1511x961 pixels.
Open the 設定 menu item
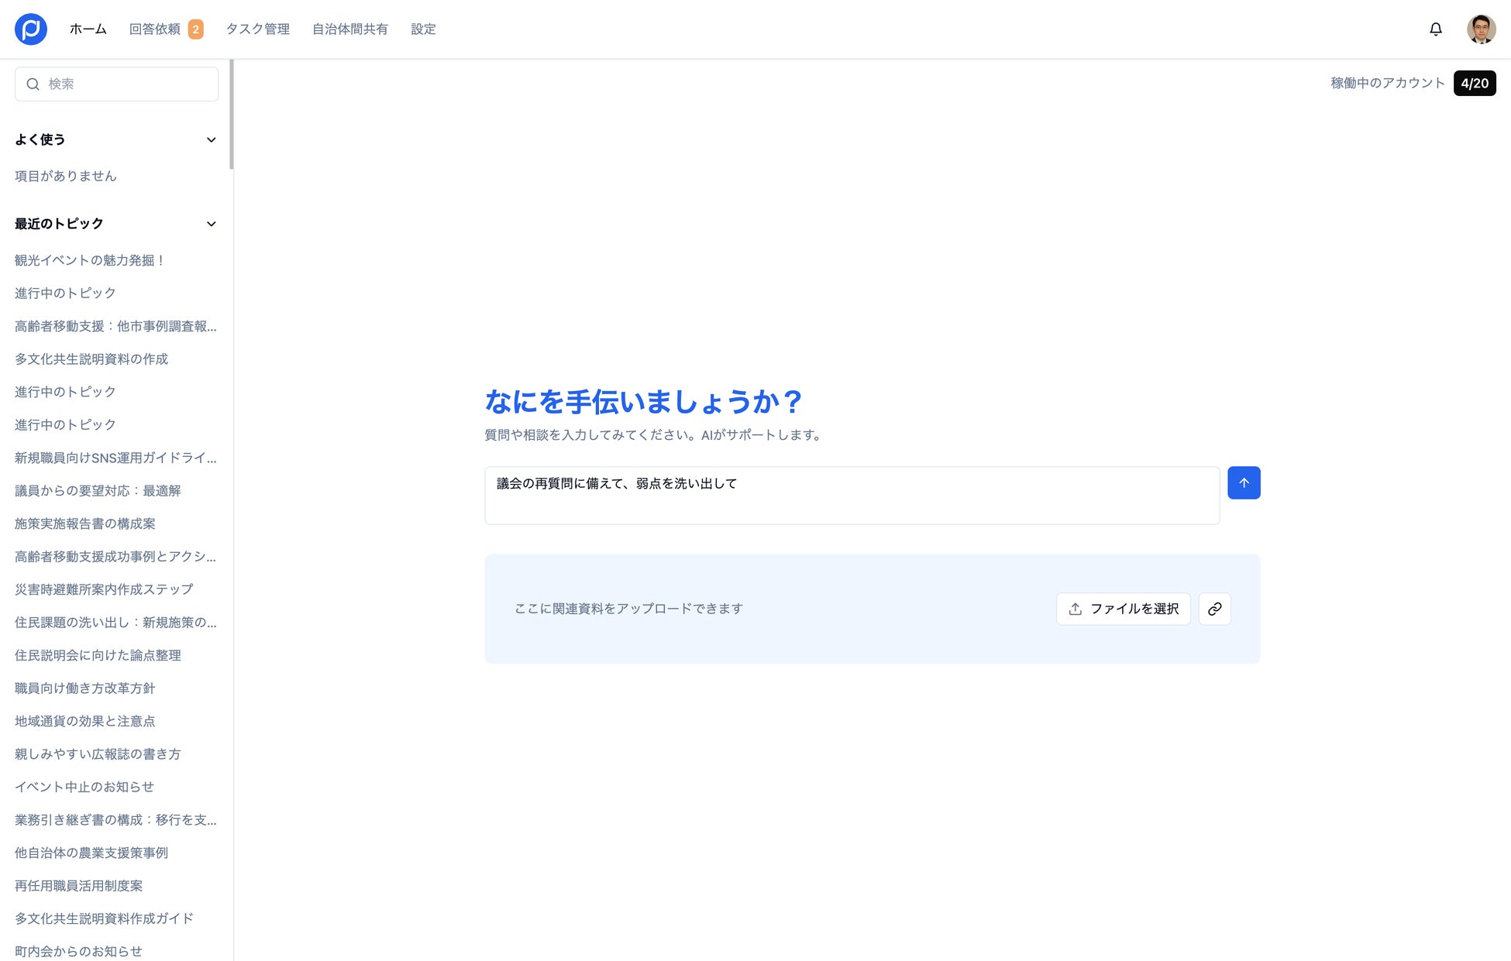pos(423,29)
